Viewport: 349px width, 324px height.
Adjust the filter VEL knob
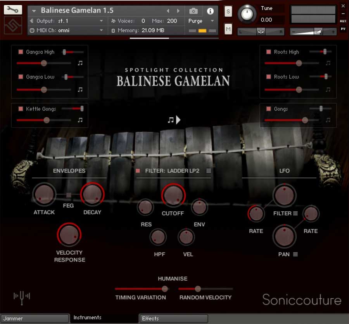186,237
